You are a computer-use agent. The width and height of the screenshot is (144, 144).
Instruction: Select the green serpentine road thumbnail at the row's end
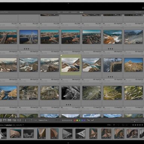[x=133, y=93]
